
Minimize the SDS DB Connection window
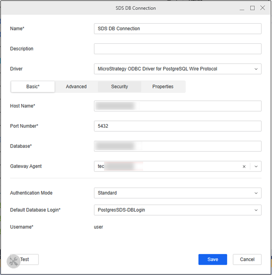pos(242,8)
